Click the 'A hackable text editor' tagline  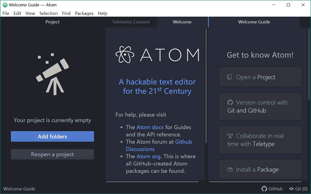(x=157, y=87)
